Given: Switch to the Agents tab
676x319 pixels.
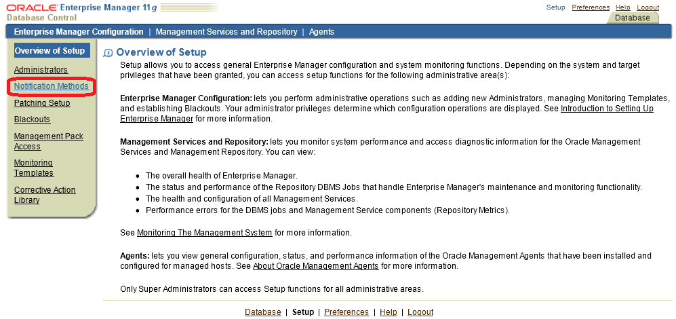Looking at the screenshot, I should [x=321, y=31].
